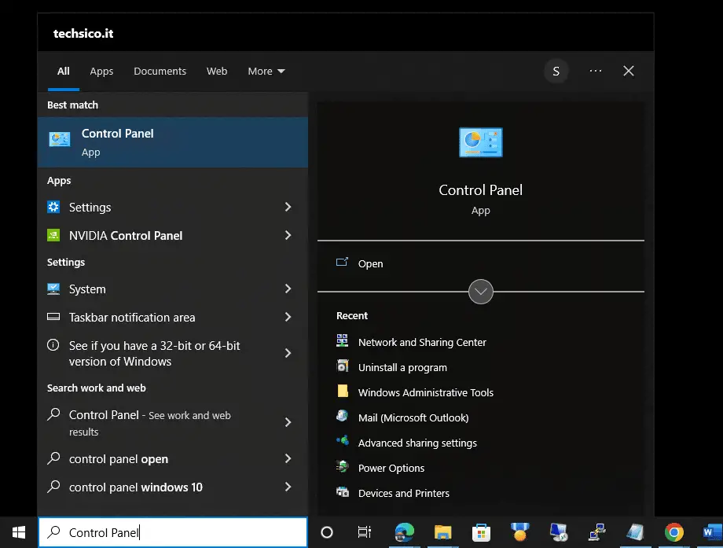The height and width of the screenshot is (548, 723).
Task: Open Uninstall a program from Recent
Action: (392, 367)
